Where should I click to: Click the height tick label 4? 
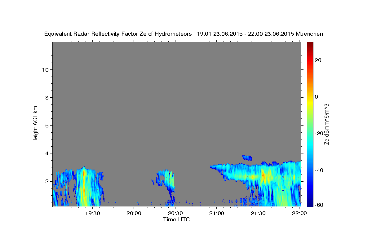[x=47, y=153]
